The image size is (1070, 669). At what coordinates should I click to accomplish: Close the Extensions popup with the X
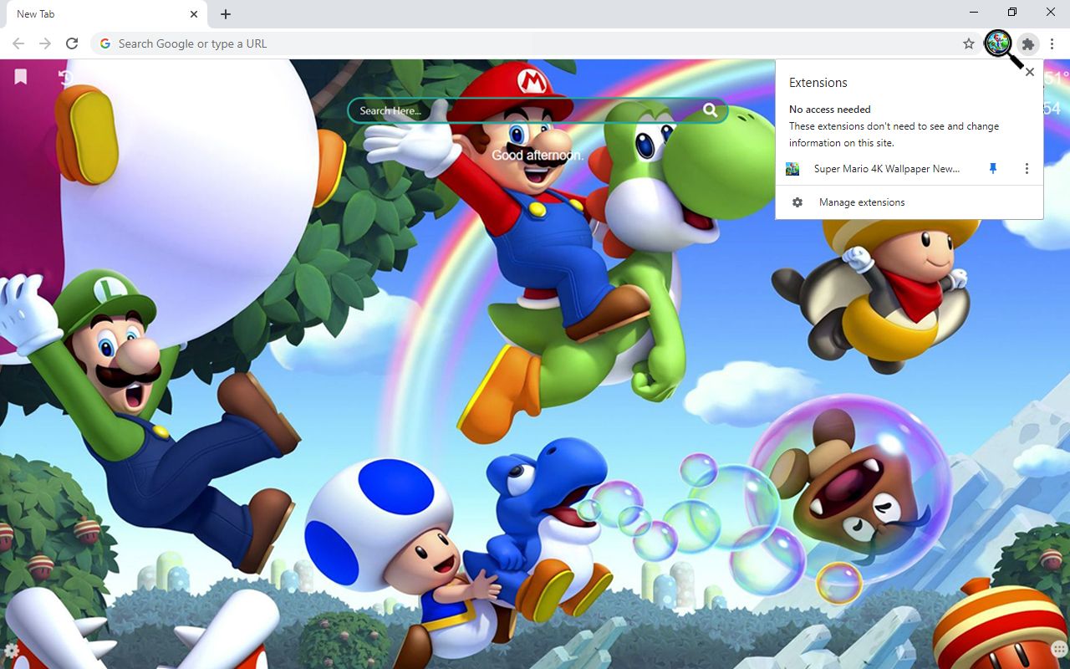click(x=1029, y=72)
